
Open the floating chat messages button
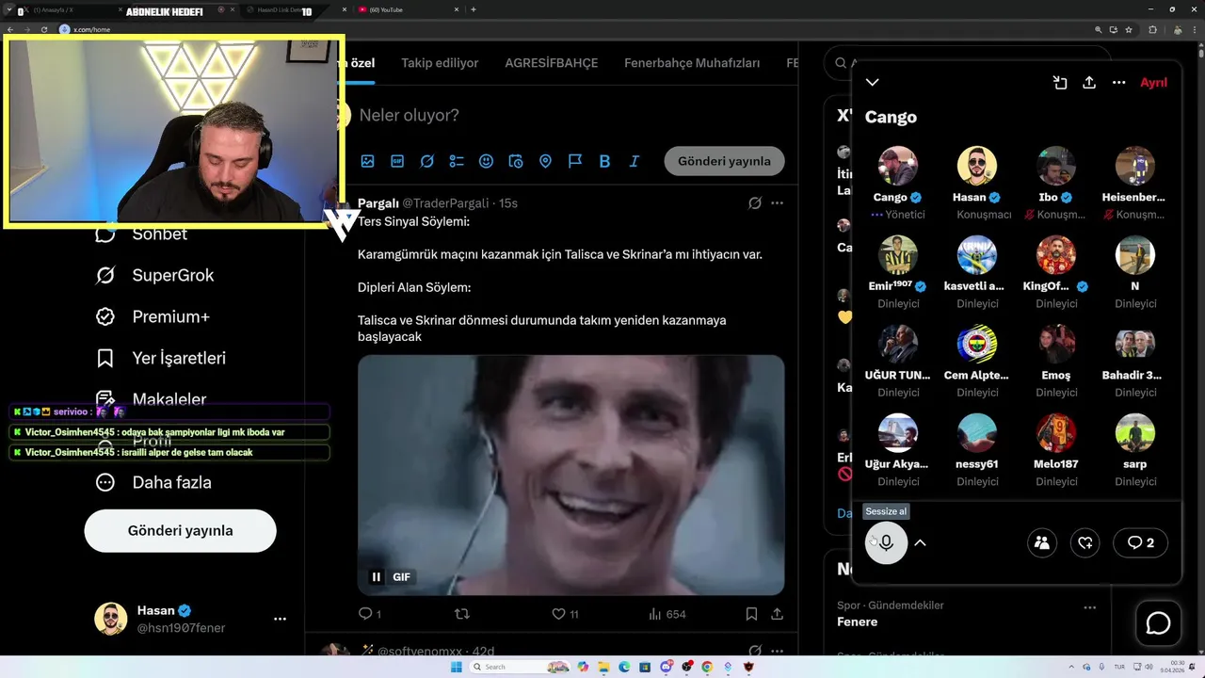point(1158,623)
